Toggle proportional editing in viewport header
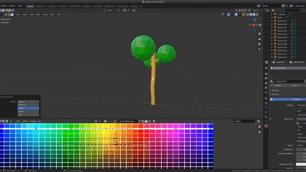 [x=134, y=11]
